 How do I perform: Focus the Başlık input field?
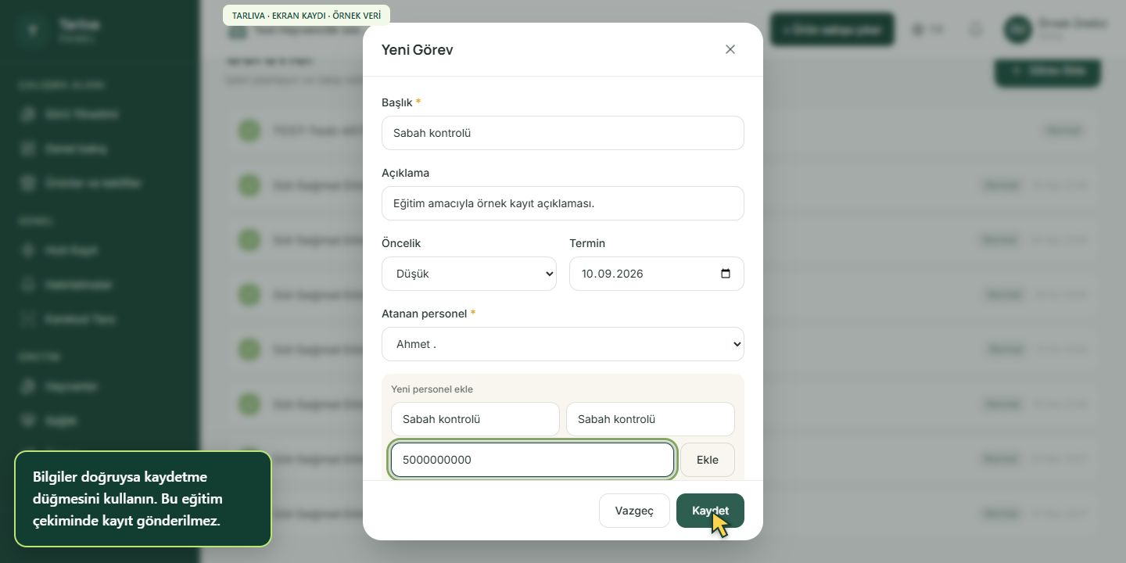click(x=563, y=133)
